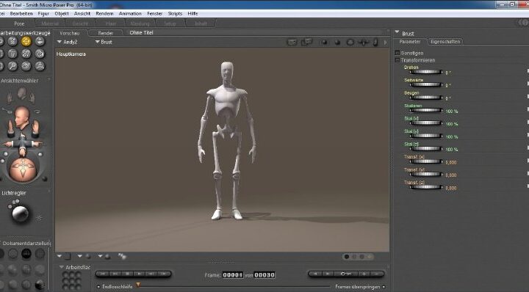Open the third dropdown arrow below the viewport
529x292 pixels.
[x=100, y=256]
